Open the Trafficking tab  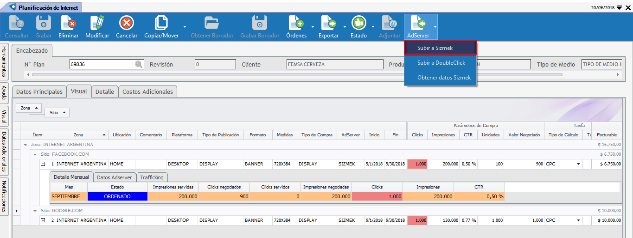(x=152, y=177)
